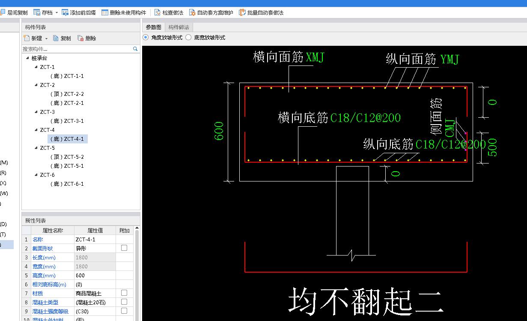Select (底) ZCT-4-1 in the tree

pyautogui.click(x=68, y=139)
